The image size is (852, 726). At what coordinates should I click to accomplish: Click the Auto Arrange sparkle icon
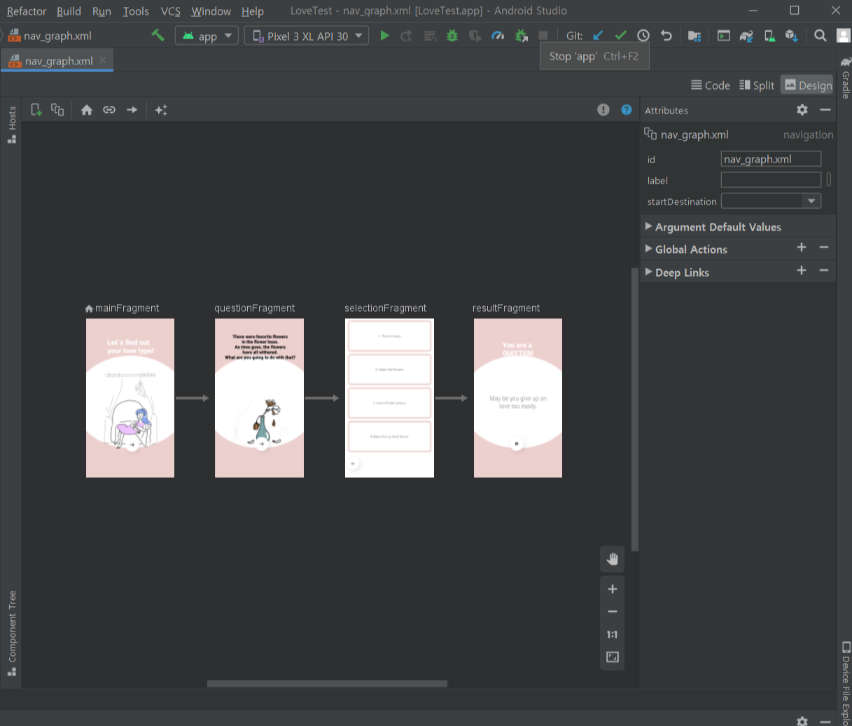[161, 109]
